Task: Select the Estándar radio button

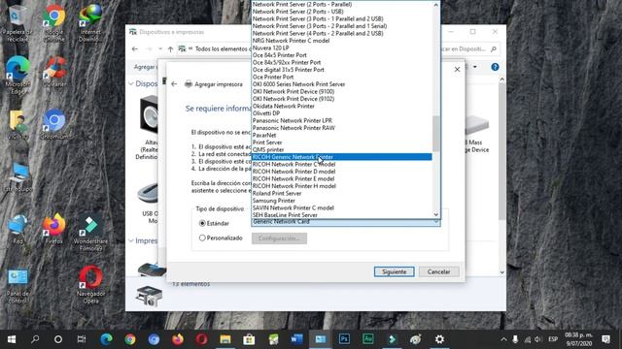Action: click(202, 224)
